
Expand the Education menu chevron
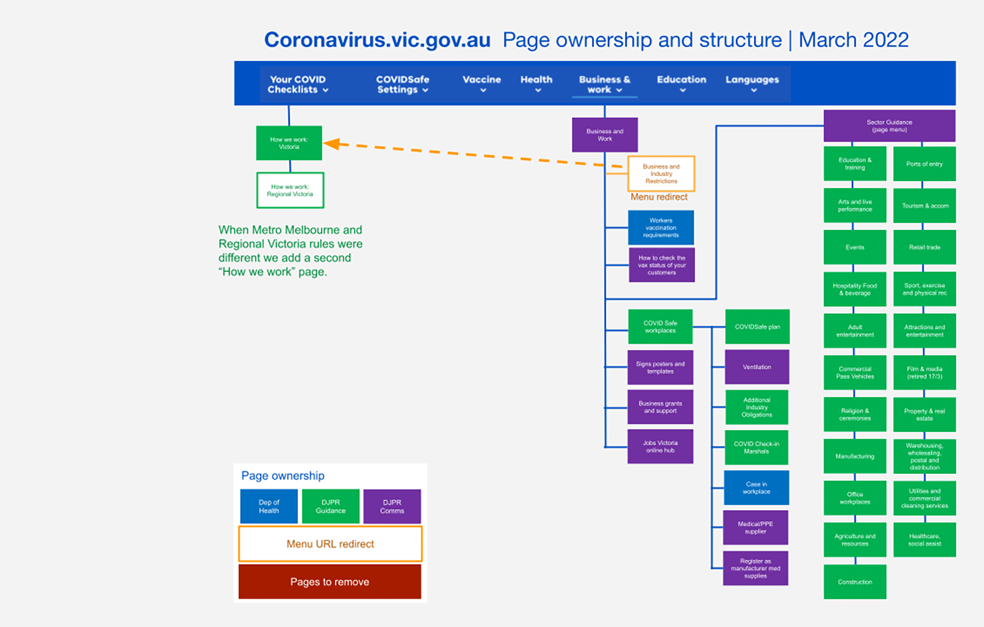[x=683, y=91]
